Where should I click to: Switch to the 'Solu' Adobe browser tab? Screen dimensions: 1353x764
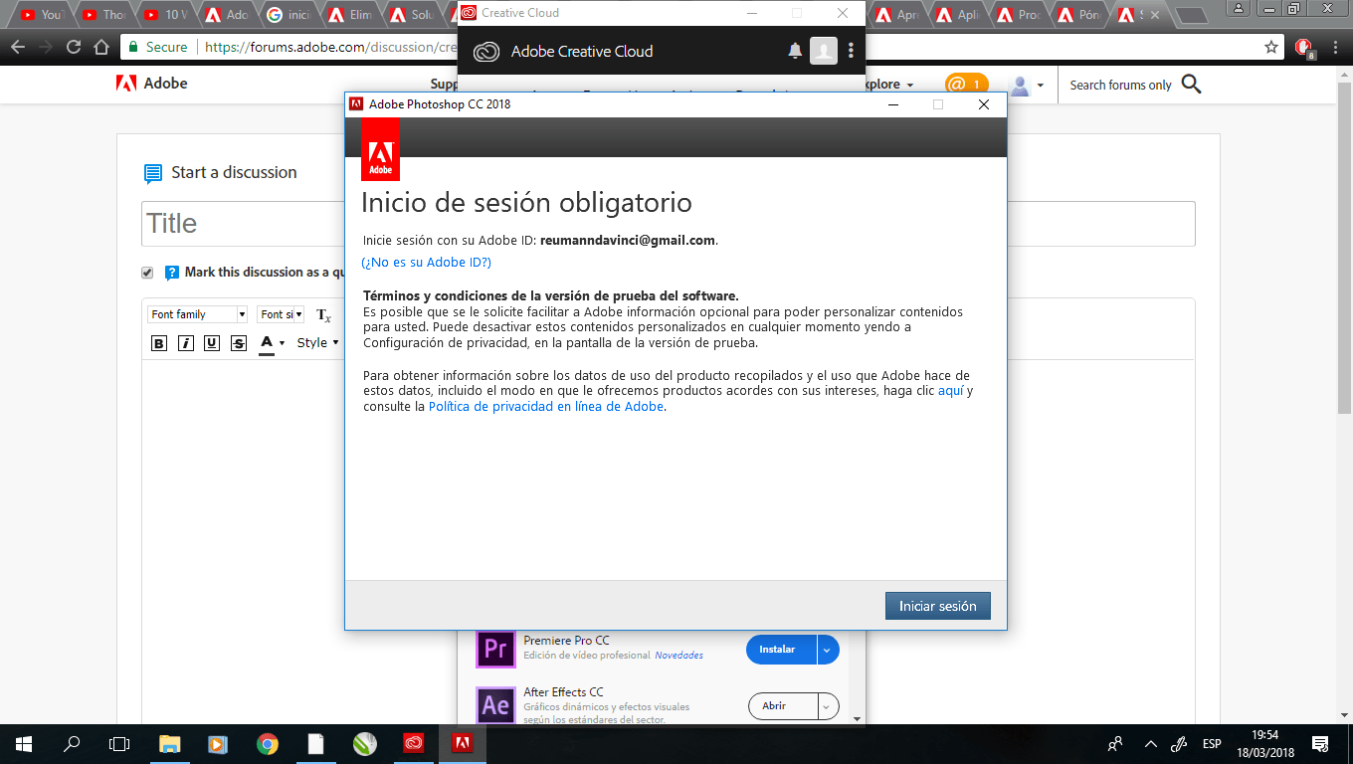point(411,15)
